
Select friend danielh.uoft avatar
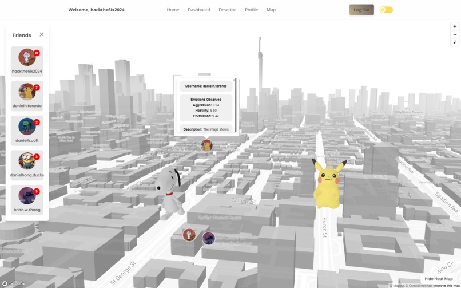tap(27, 126)
